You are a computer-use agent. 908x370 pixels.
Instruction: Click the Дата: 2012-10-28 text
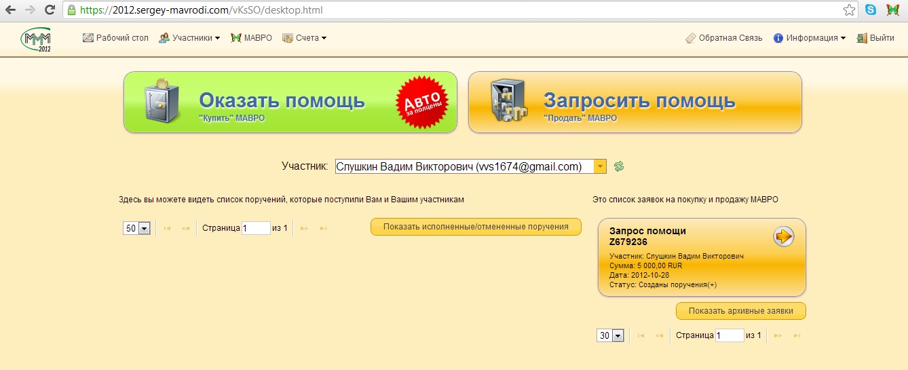[x=639, y=276]
